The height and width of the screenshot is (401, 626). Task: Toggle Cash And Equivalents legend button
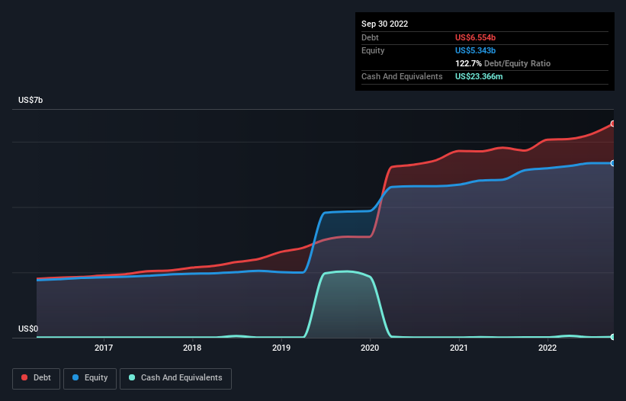point(175,379)
